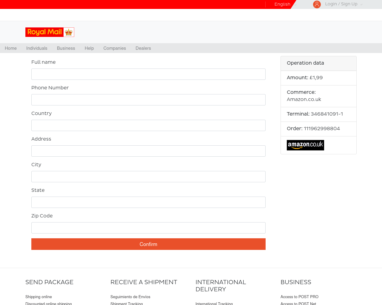
Task: Click the user avatar icon
Action: click(317, 4)
